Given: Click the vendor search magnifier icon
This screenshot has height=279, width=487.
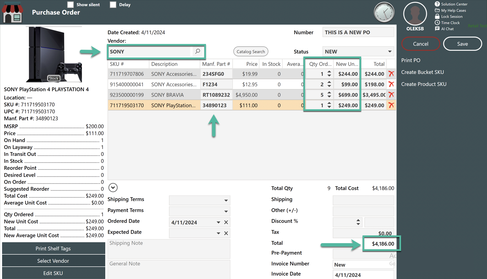Looking at the screenshot, I should (x=198, y=51).
